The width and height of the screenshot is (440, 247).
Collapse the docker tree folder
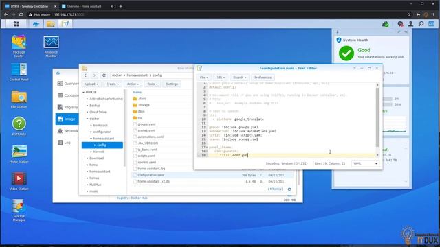pyautogui.click(x=87, y=119)
